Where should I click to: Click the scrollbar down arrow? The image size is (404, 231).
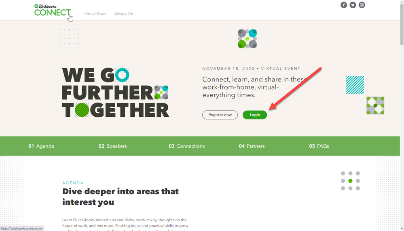(402, 229)
